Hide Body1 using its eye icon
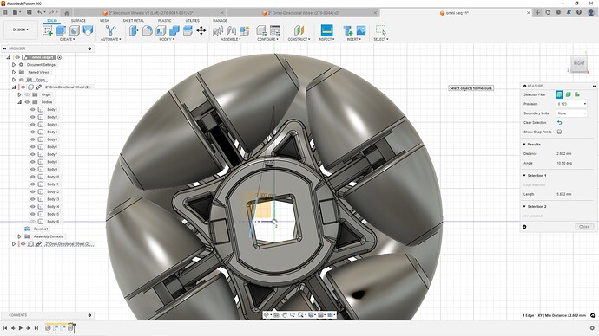The image size is (599, 336). pos(32,109)
